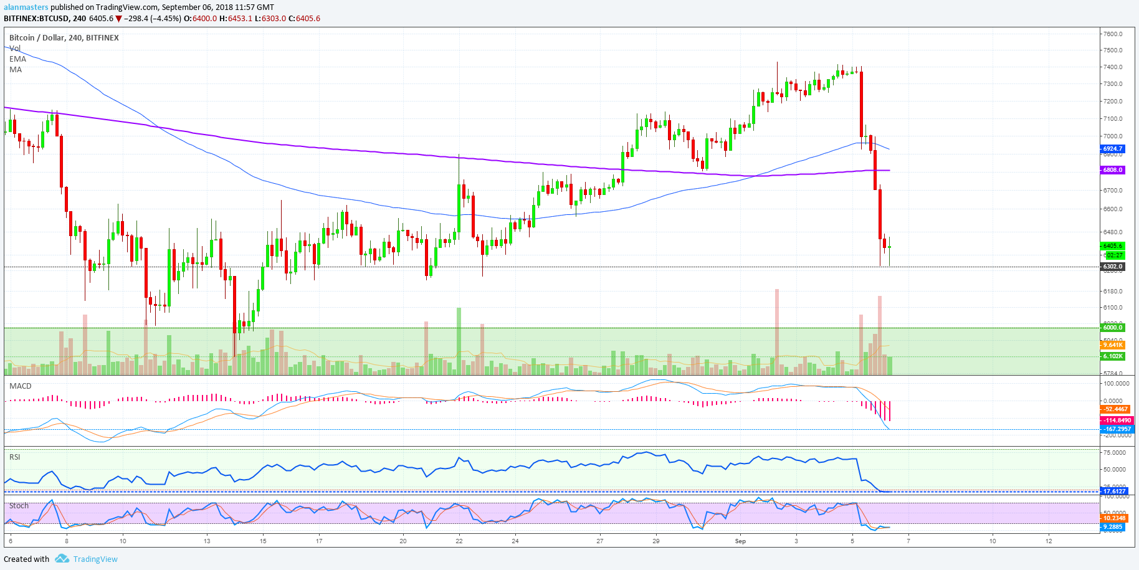Click the blue -167.2957 MACD value tag
The width and height of the screenshot is (1139, 570).
[1117, 429]
